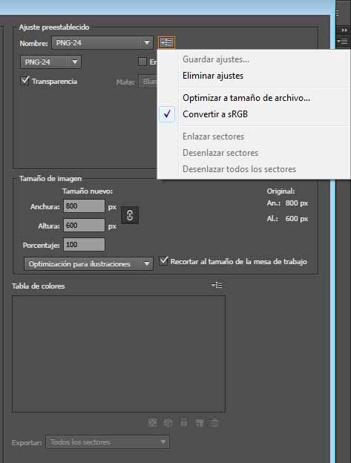The height and width of the screenshot is (463, 351).
Task: Click the Ajuste preestablecido heading
Action: (54, 27)
